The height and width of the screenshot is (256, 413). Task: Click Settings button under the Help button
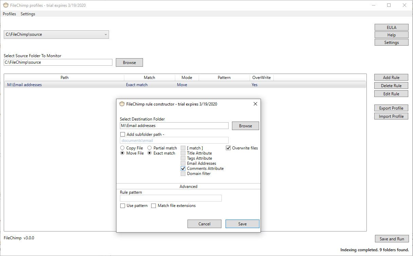(391, 42)
